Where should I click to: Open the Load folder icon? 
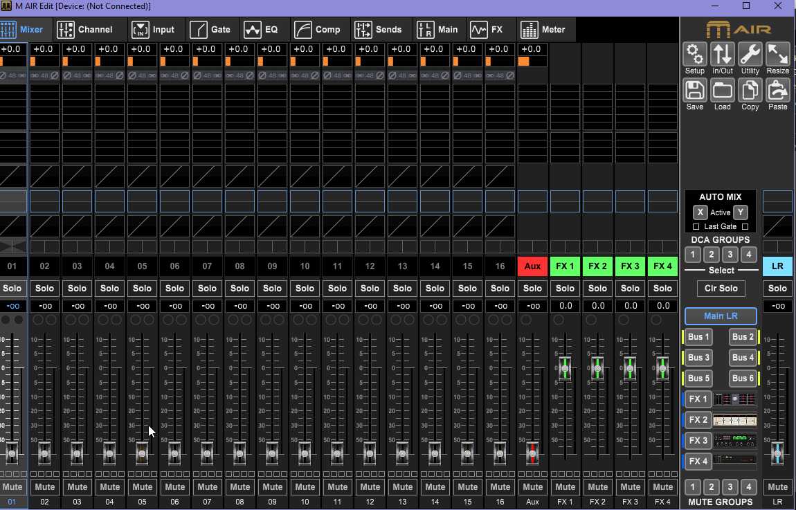pos(723,91)
